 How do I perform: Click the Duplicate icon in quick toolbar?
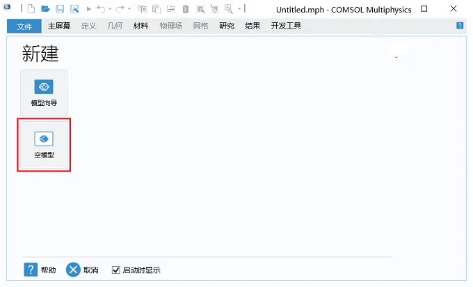[x=171, y=9]
